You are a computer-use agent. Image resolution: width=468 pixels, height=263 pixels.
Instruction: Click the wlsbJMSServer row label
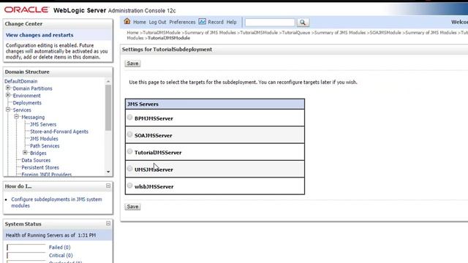click(154, 186)
